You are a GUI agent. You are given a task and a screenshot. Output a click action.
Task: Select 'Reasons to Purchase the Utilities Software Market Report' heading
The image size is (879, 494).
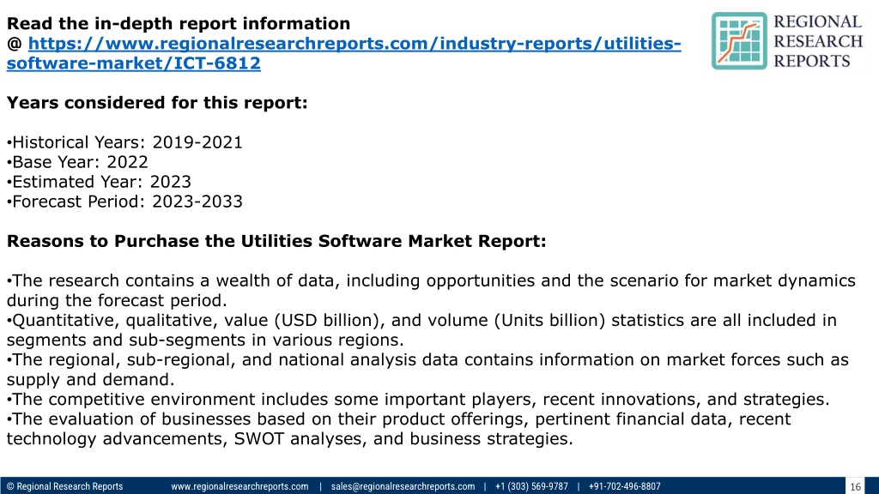click(276, 241)
